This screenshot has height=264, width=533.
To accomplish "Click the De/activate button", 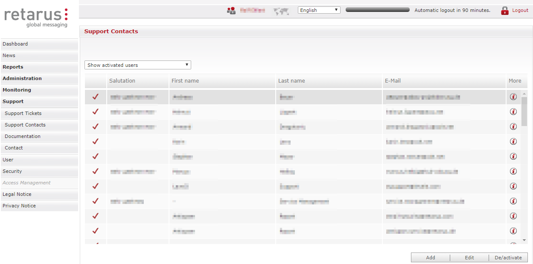I will (x=508, y=258).
